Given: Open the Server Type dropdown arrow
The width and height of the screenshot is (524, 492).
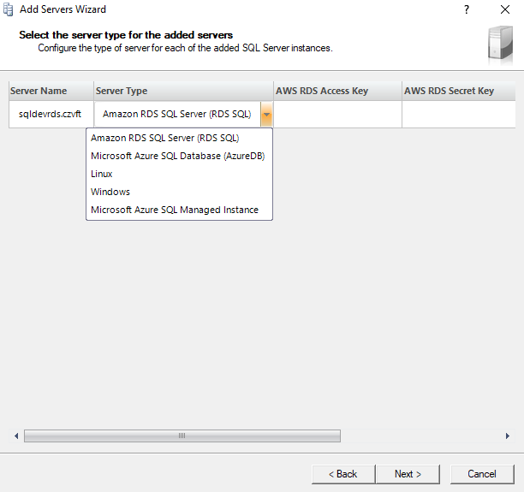Looking at the screenshot, I should click(x=266, y=115).
